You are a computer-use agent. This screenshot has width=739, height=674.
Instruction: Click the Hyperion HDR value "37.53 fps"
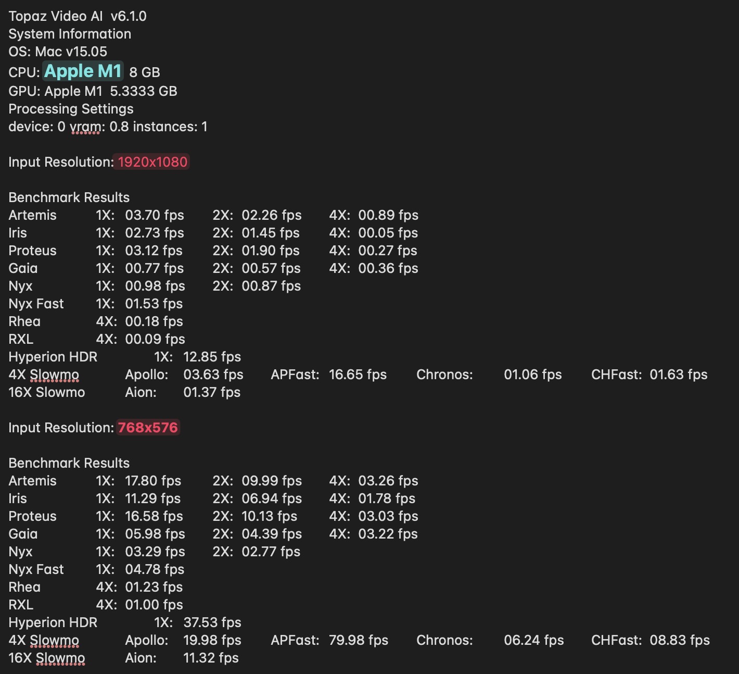(x=212, y=622)
